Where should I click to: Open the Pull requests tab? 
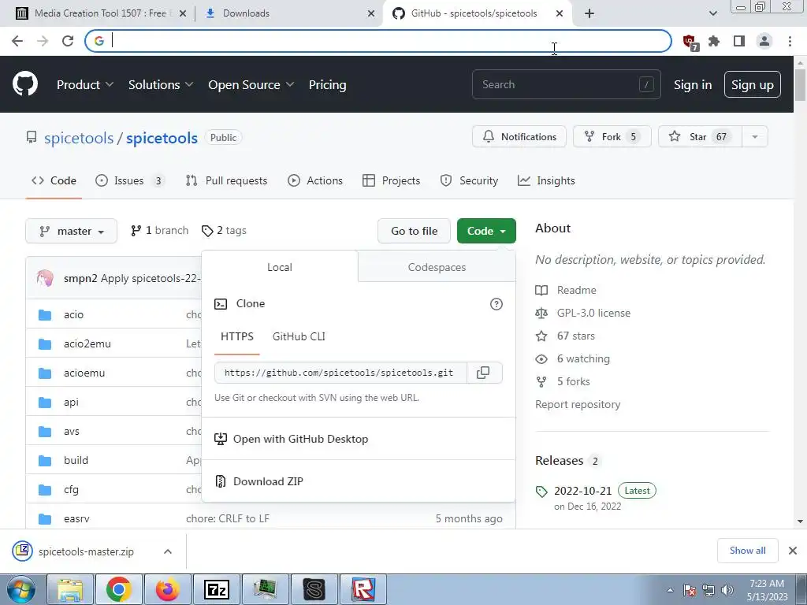[226, 180]
